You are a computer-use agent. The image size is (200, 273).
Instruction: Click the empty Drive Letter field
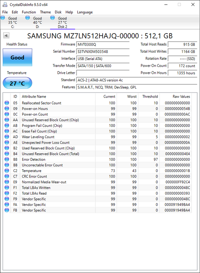point(103,73)
